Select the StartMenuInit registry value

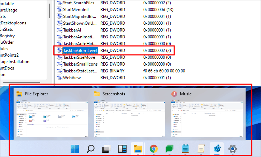click(x=76, y=9)
